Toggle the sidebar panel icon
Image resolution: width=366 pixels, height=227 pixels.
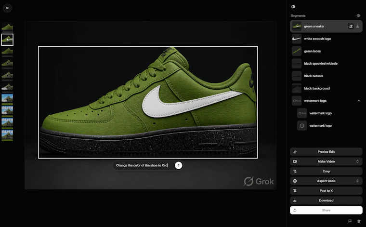(x=293, y=7)
